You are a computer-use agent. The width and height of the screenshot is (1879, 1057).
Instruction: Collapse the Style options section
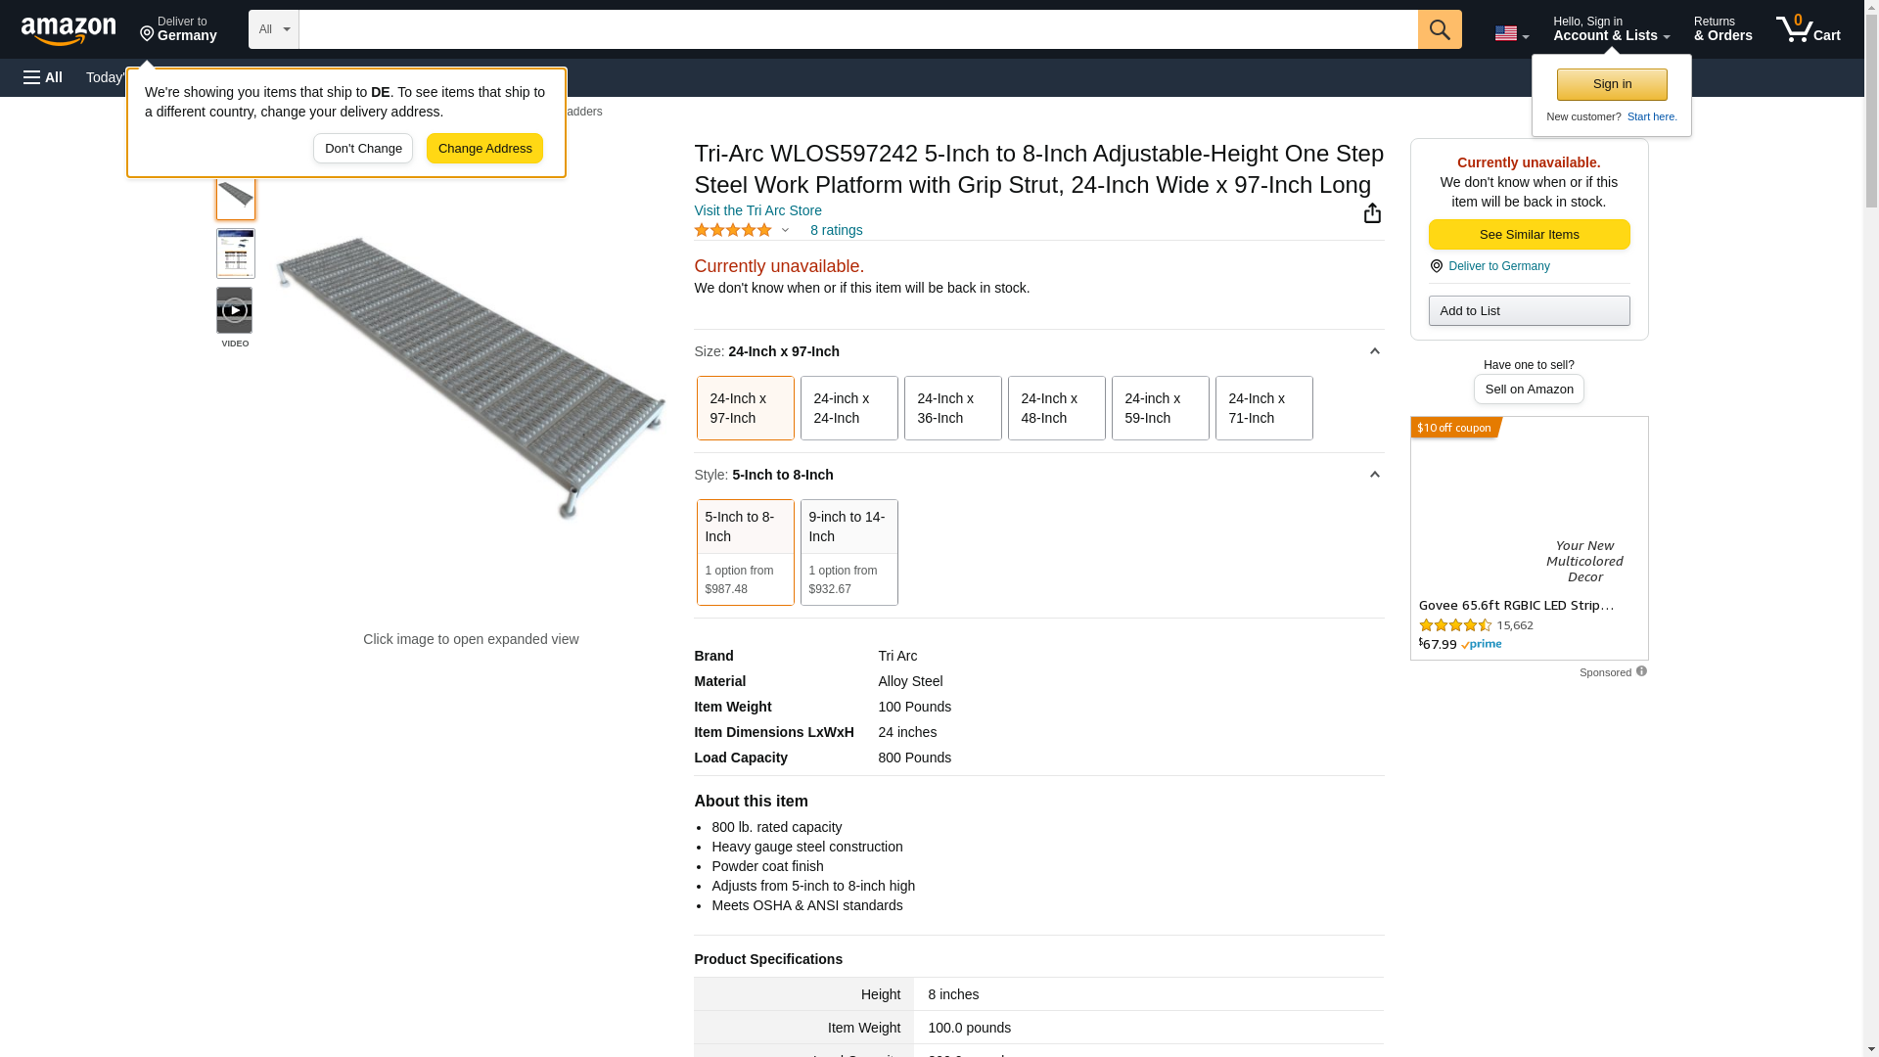1374,475
